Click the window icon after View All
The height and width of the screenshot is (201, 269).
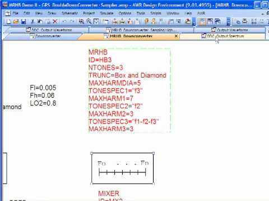(105, 21)
